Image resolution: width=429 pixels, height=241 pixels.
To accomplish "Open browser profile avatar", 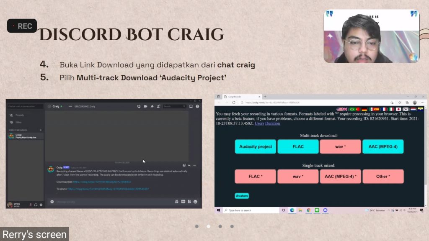I will pyautogui.click(x=415, y=103).
